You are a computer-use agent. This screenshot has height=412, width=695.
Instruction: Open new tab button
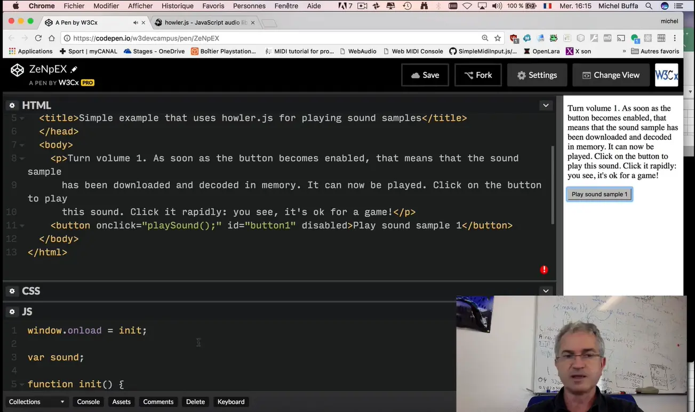[269, 23]
